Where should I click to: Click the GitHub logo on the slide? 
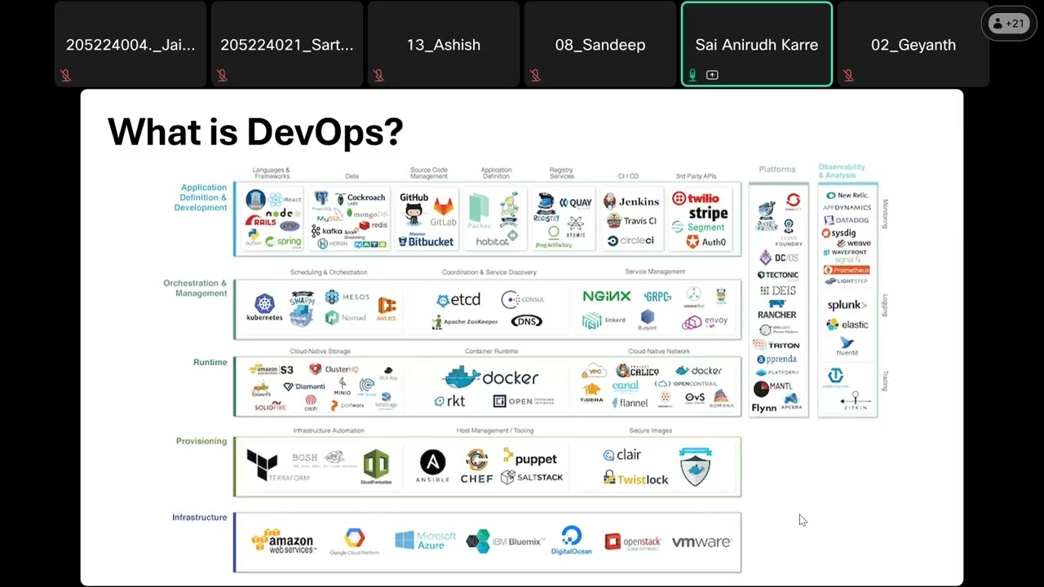tap(414, 208)
